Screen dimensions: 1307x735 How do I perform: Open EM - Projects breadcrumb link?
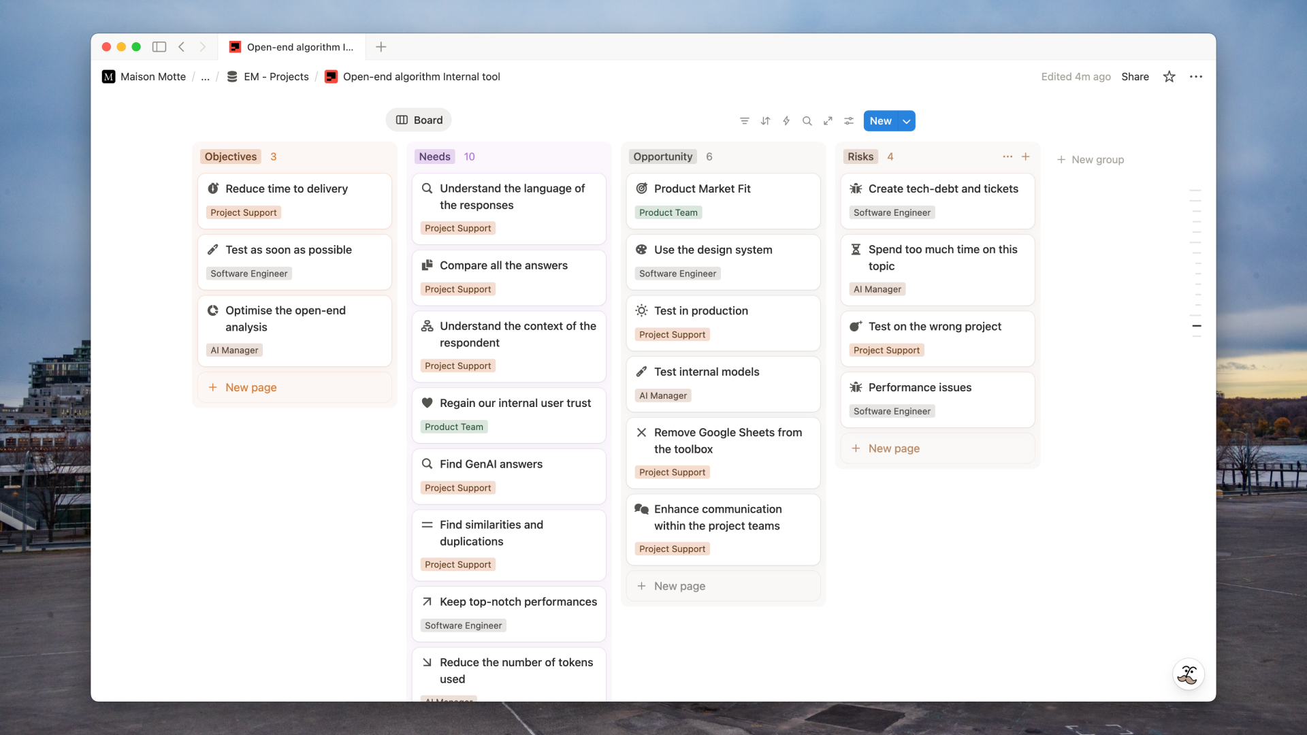coord(276,77)
